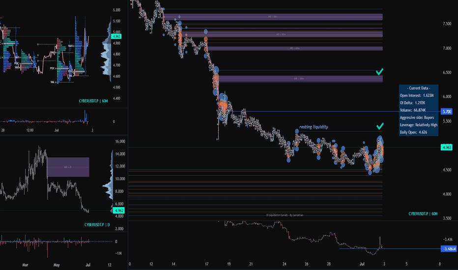458x270 pixels.
Task: Click date 17 on main time axis
Action: (206, 264)
